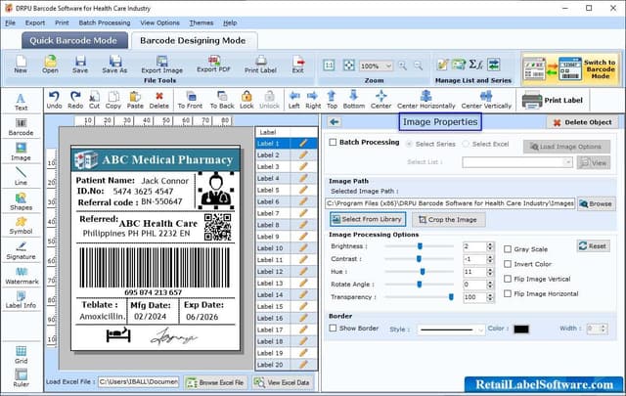Image resolution: width=626 pixels, height=396 pixels.
Task: Enable the Show Border checkbox
Action: pyautogui.click(x=334, y=329)
